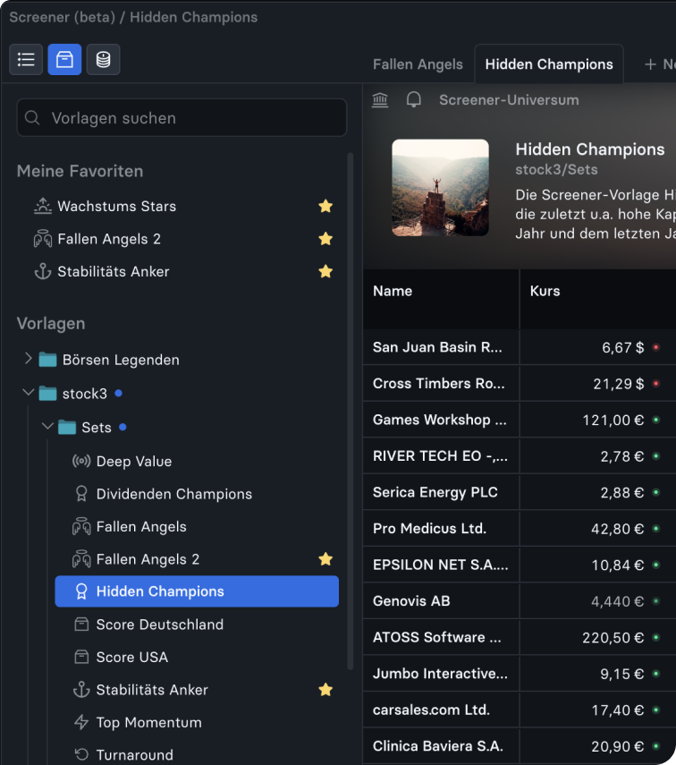Open the Dividenden Champions template

(173, 494)
